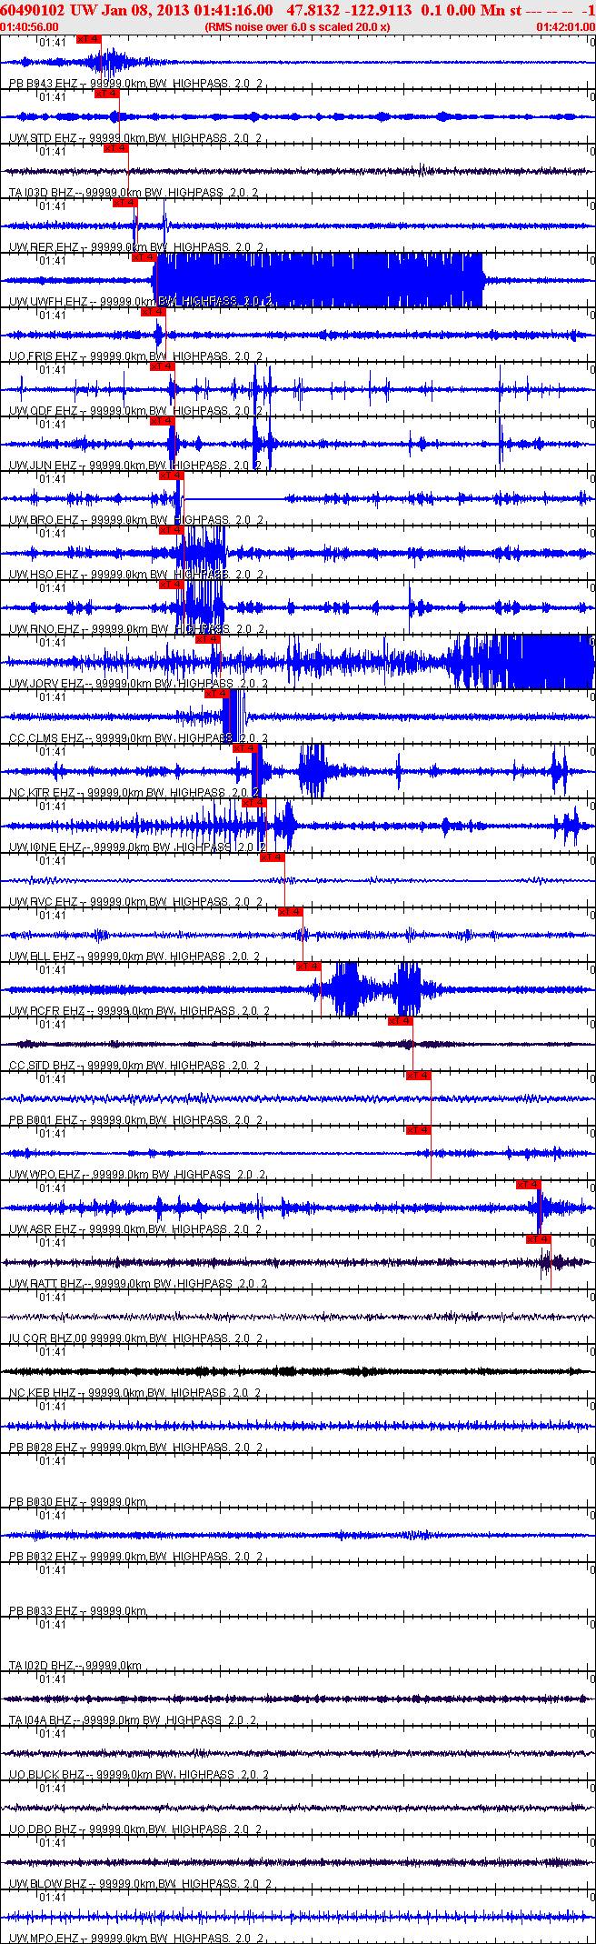Select the UW.RER EHZ station label
This screenshot has height=1944, width=596.
tap(136, 247)
